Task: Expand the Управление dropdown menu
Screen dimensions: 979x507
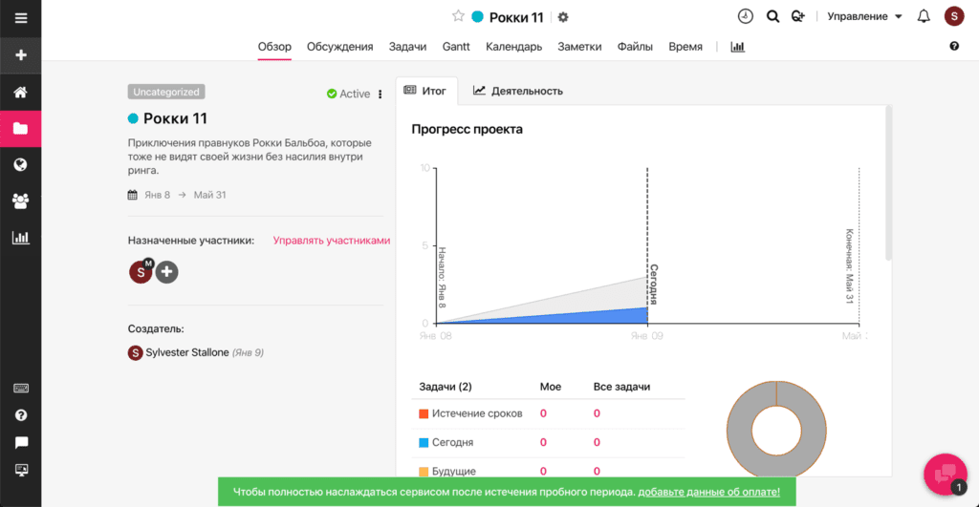Action: (x=864, y=16)
